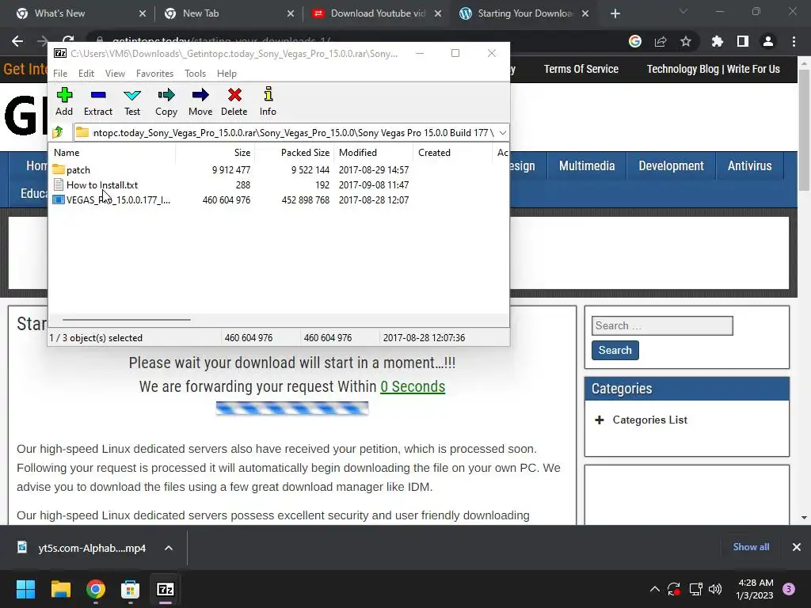This screenshot has height=608, width=811.
Task: Toggle the Chrome side panel icon
Action: [743, 41]
